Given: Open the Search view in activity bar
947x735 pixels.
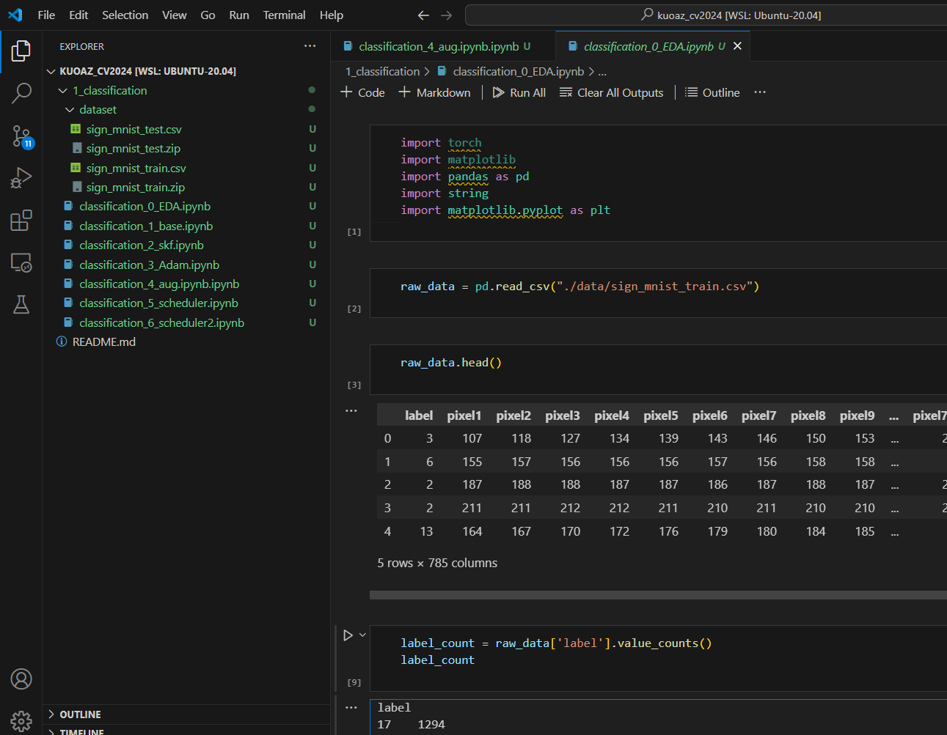Looking at the screenshot, I should point(21,93).
